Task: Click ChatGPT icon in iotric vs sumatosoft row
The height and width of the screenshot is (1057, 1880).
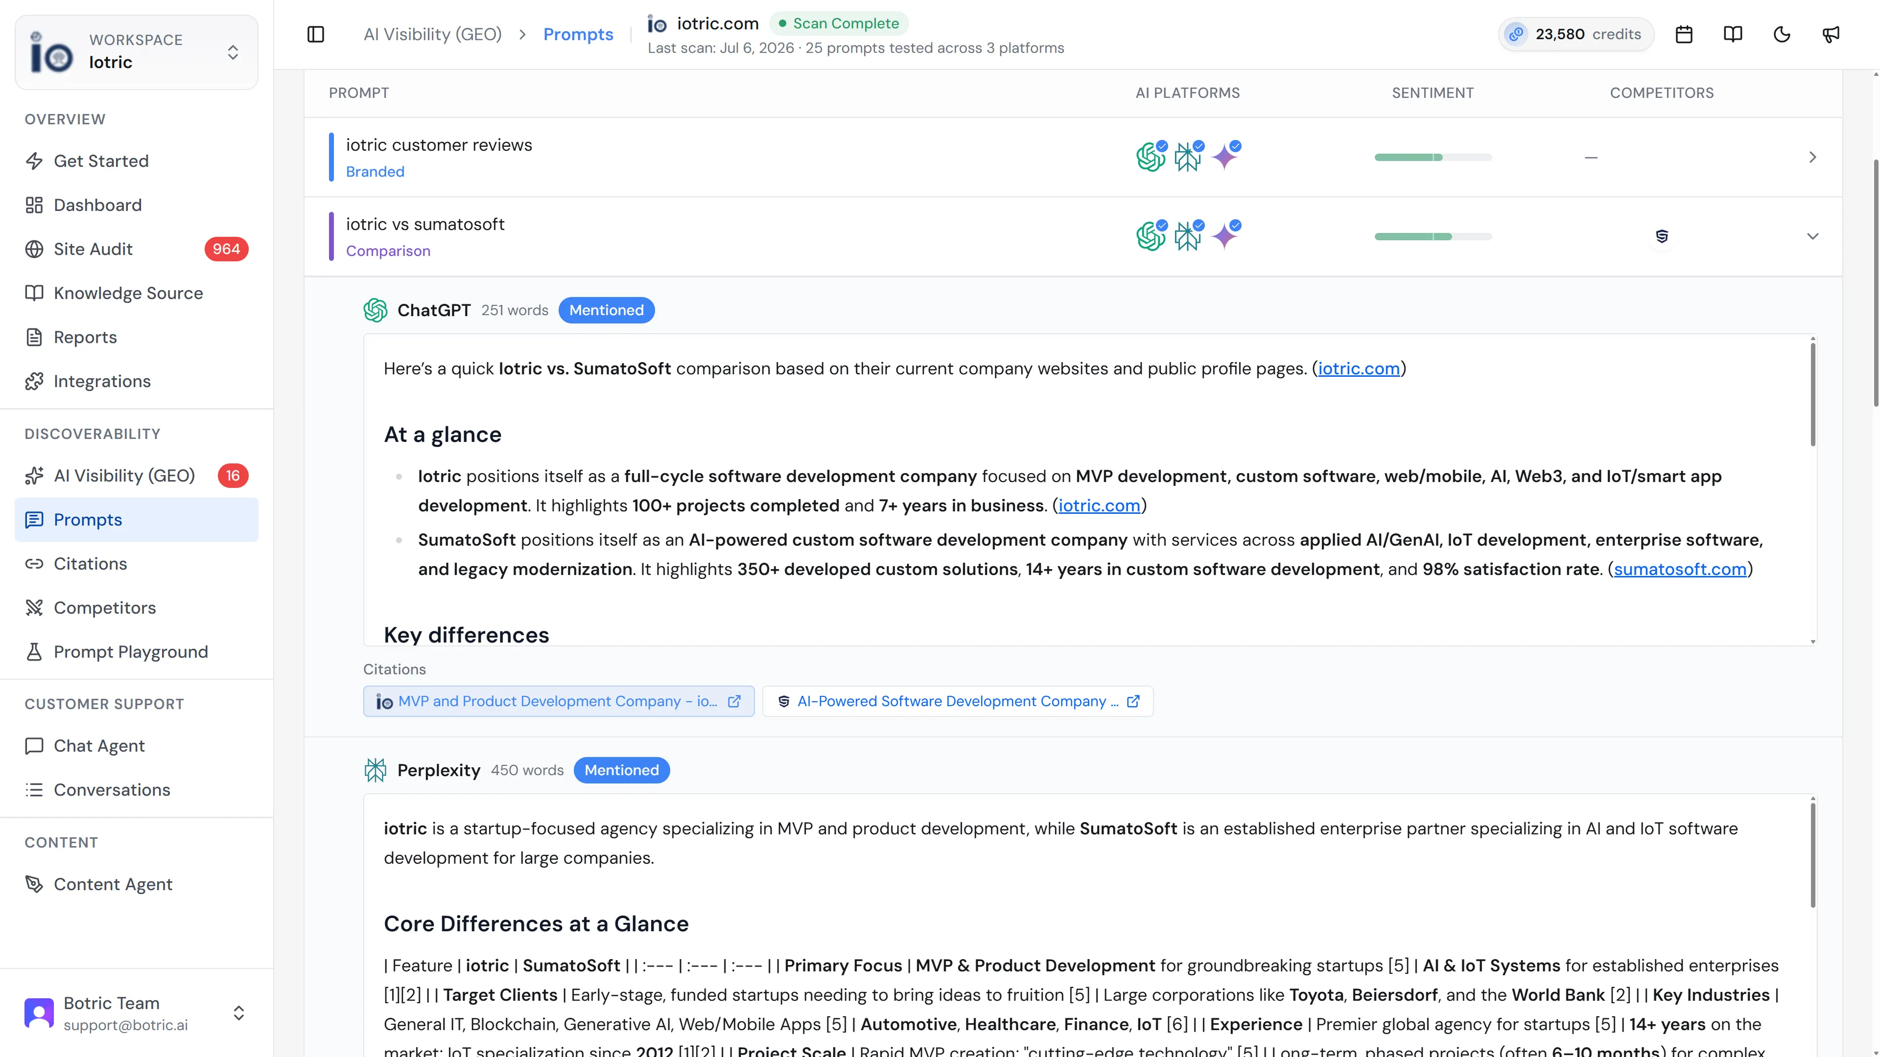Action: (x=1151, y=236)
